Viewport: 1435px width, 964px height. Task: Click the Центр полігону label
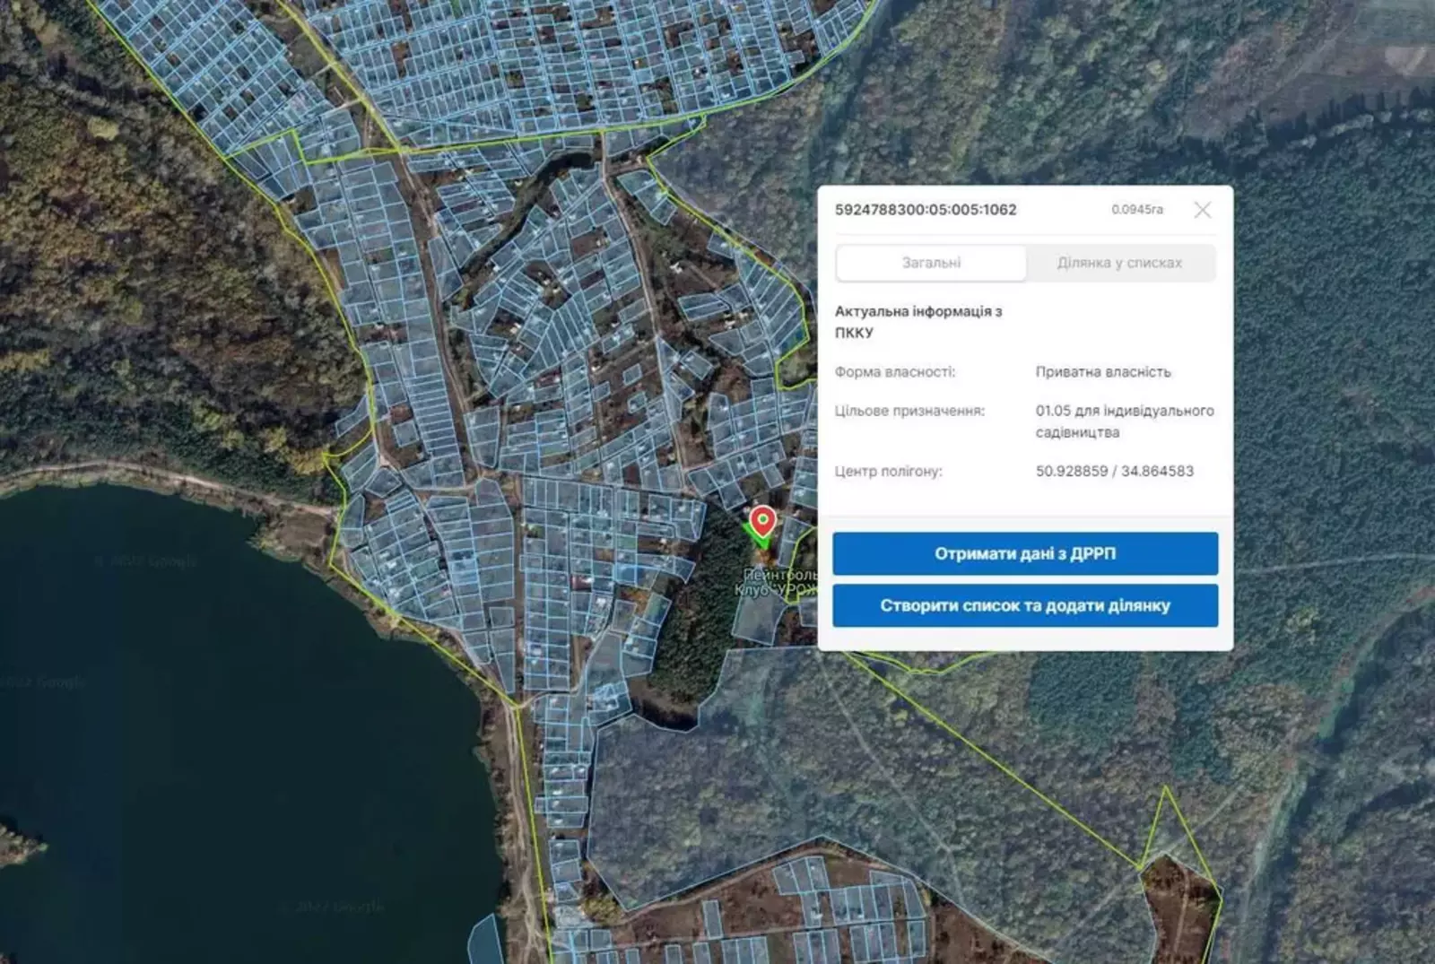(x=888, y=471)
